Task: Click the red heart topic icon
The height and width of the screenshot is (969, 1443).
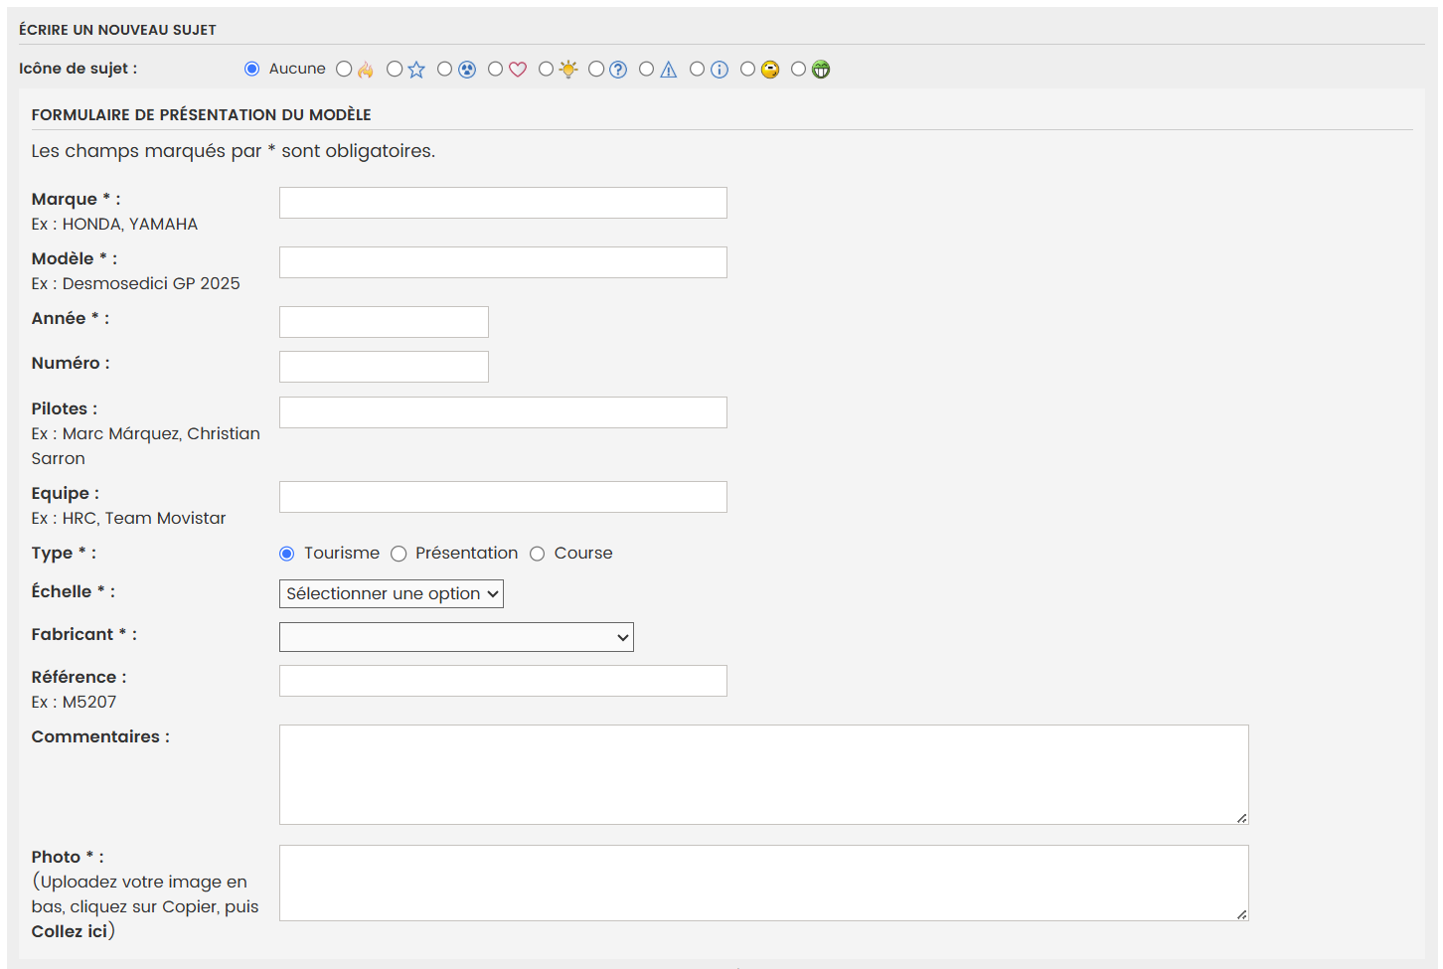Action: click(518, 70)
